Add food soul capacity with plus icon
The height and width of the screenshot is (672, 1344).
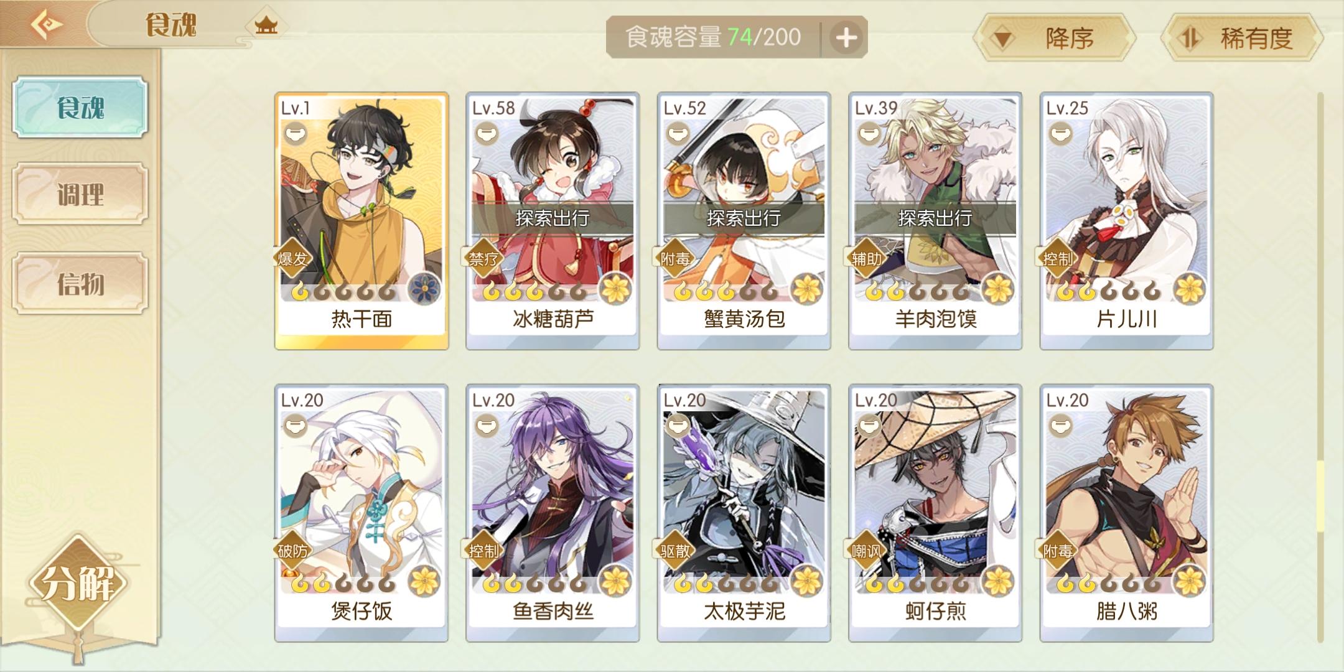846,37
